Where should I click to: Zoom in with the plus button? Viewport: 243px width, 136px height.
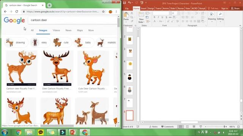(226, 127)
